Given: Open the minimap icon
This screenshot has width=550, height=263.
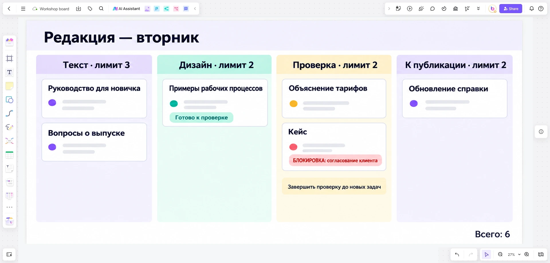Looking at the screenshot, I should point(541,254).
